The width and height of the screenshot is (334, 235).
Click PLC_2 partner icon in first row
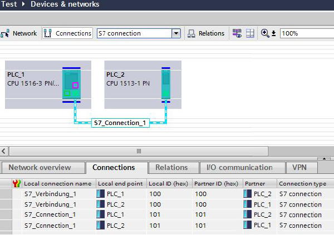(247, 194)
